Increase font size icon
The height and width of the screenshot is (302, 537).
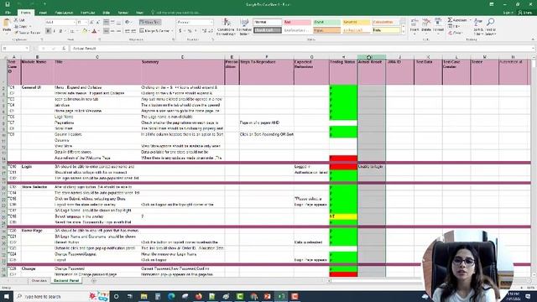(91, 23)
